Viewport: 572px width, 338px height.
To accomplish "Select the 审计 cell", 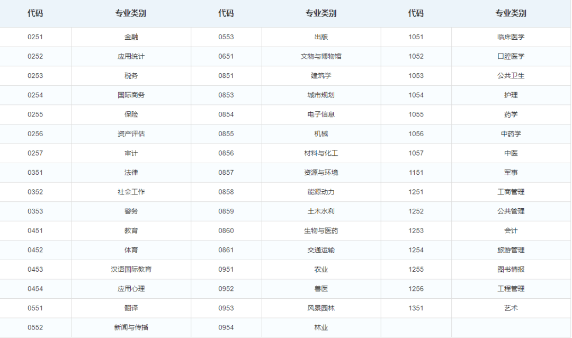I will pyautogui.click(x=131, y=153).
